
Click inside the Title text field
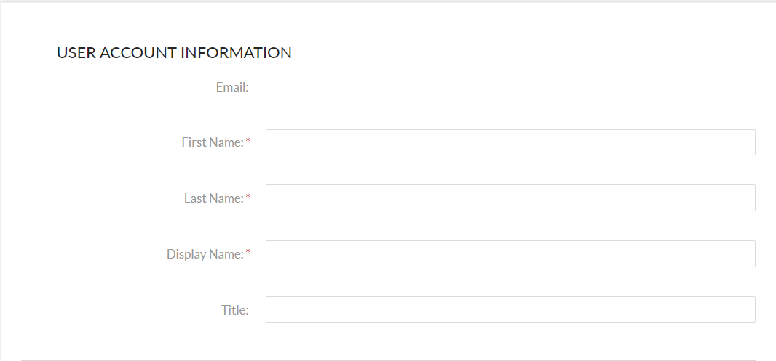510,309
